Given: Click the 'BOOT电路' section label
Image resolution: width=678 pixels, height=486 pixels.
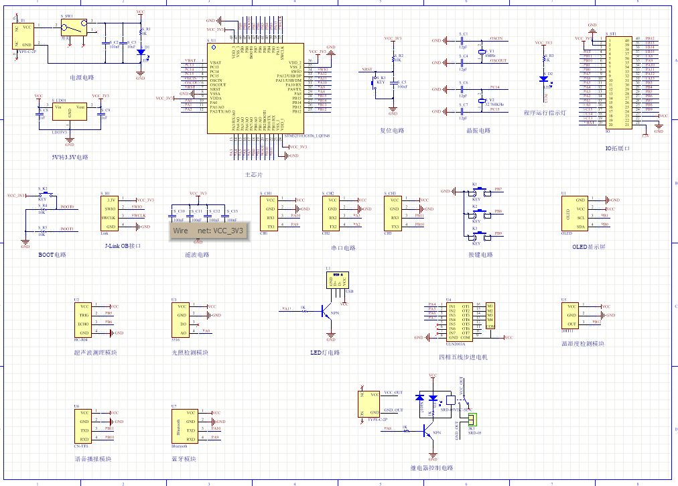Looking at the screenshot, I should point(52,255).
